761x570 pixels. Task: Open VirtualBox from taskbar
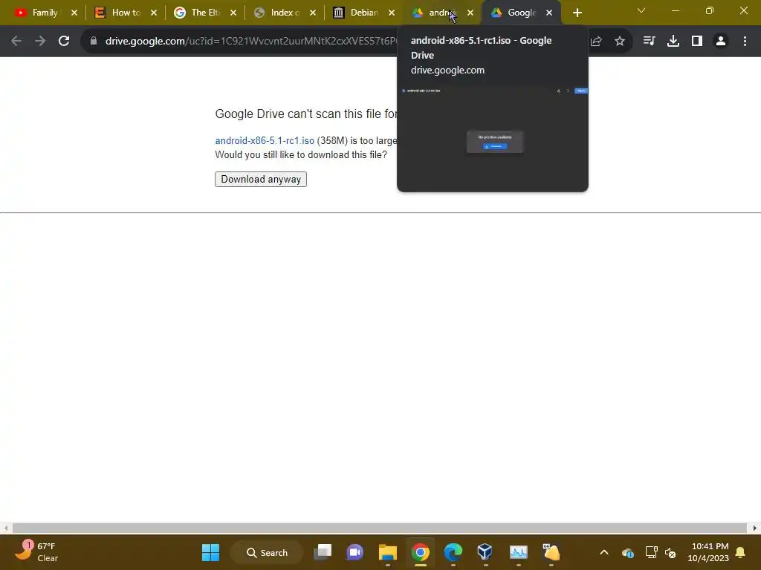(x=485, y=552)
